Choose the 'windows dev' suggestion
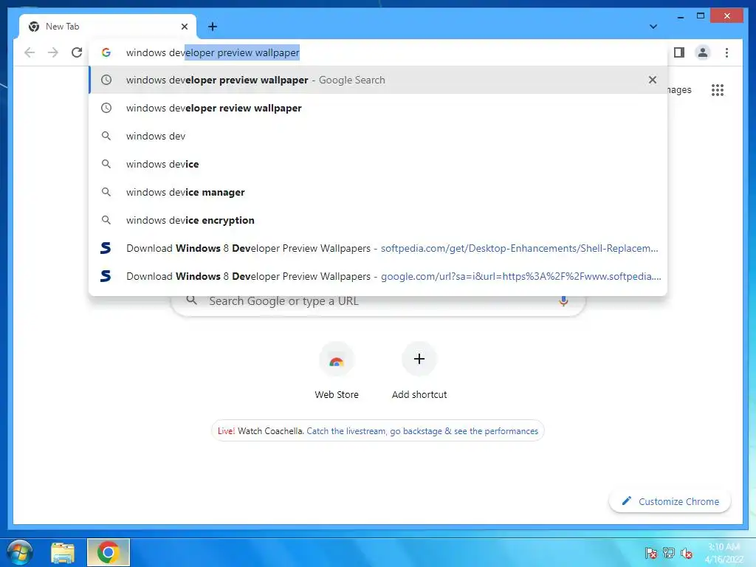Viewport: 756px width, 567px height. click(x=378, y=136)
